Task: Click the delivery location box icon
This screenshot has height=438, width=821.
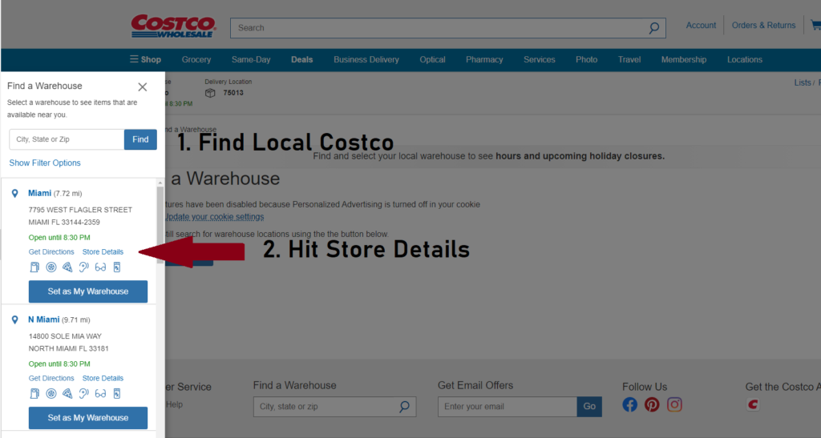Action: pos(210,93)
